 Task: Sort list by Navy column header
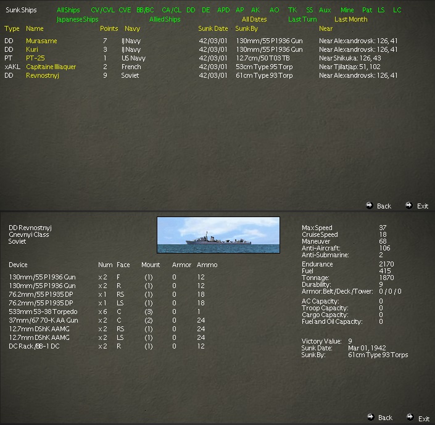pyautogui.click(x=132, y=28)
